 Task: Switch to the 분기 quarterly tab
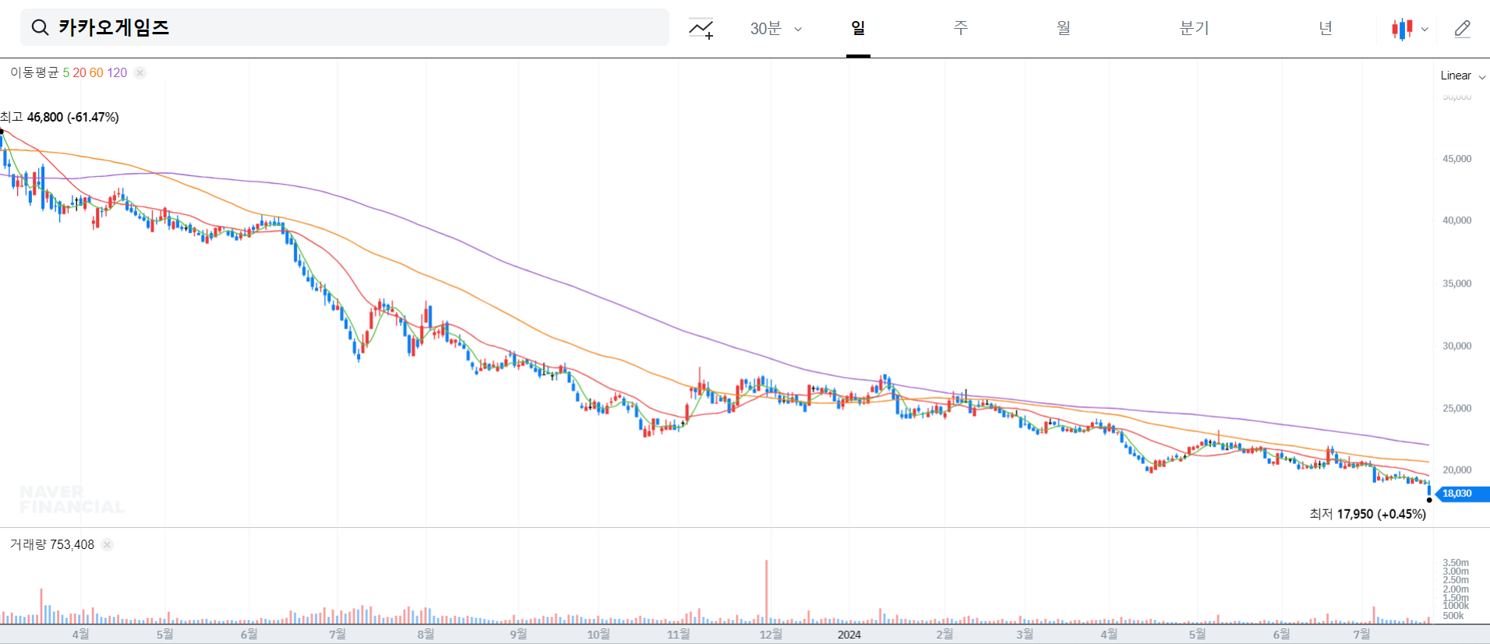(1194, 28)
